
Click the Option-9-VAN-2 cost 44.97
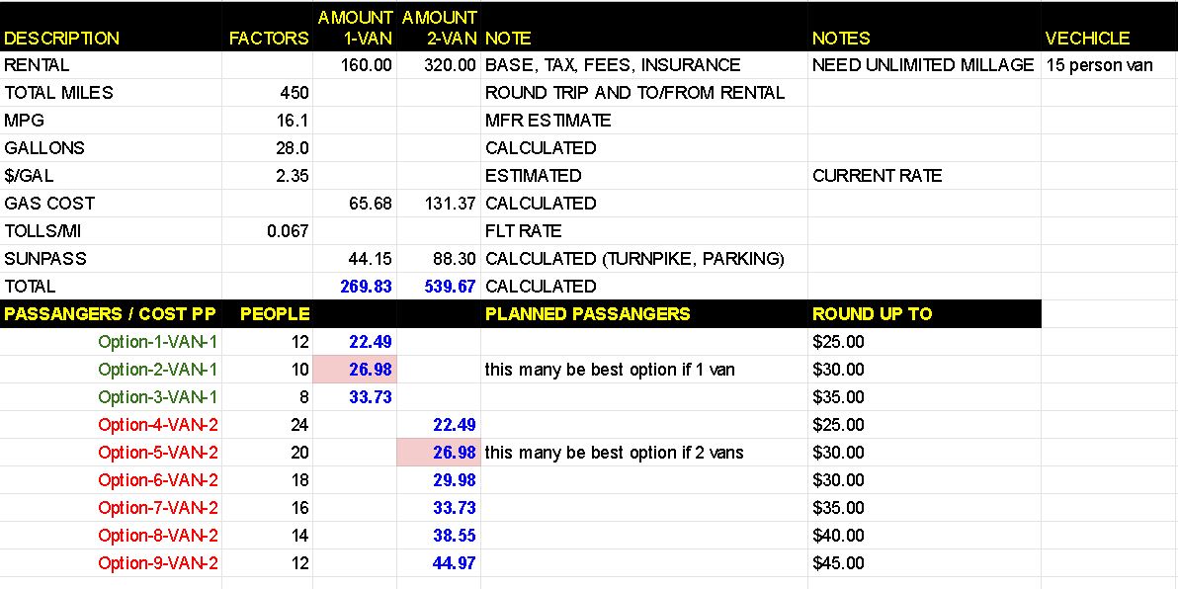454,563
